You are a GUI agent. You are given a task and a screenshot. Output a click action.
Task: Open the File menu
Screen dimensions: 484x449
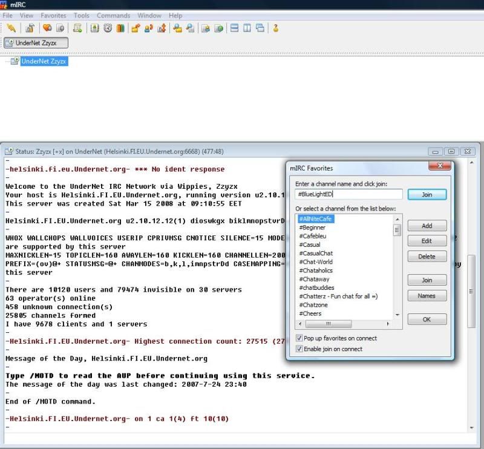pos(7,16)
